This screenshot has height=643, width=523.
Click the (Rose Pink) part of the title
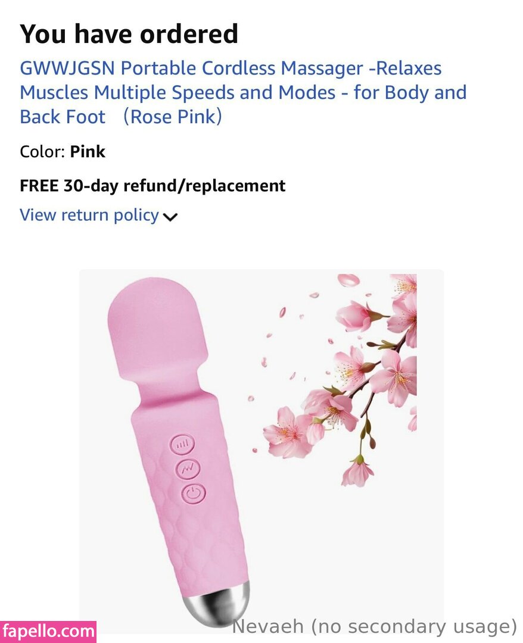click(173, 117)
